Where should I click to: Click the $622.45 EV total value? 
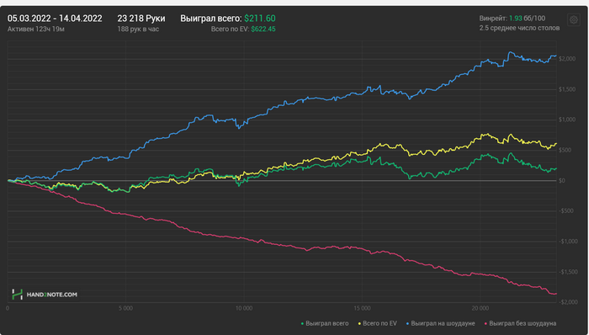[x=263, y=29]
